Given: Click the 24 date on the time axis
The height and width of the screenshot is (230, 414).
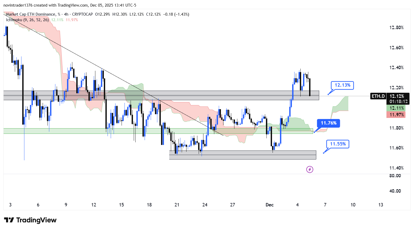Looking at the screenshot, I should (205, 205).
